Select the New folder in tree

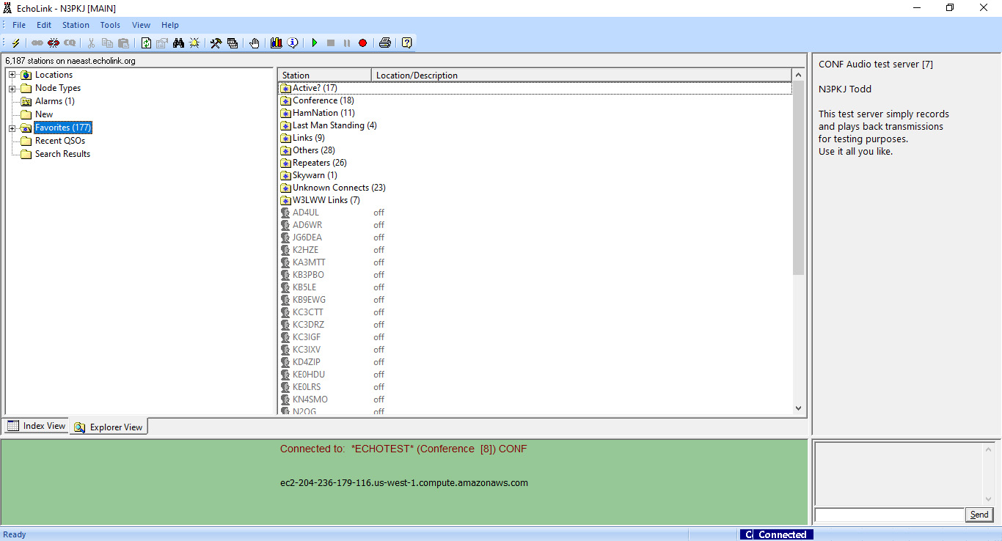tap(44, 114)
